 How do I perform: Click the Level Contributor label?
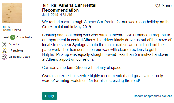17,37
